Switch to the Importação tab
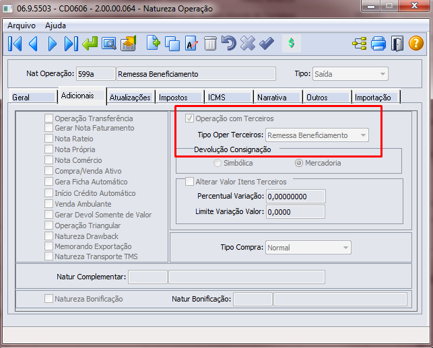 [376, 97]
